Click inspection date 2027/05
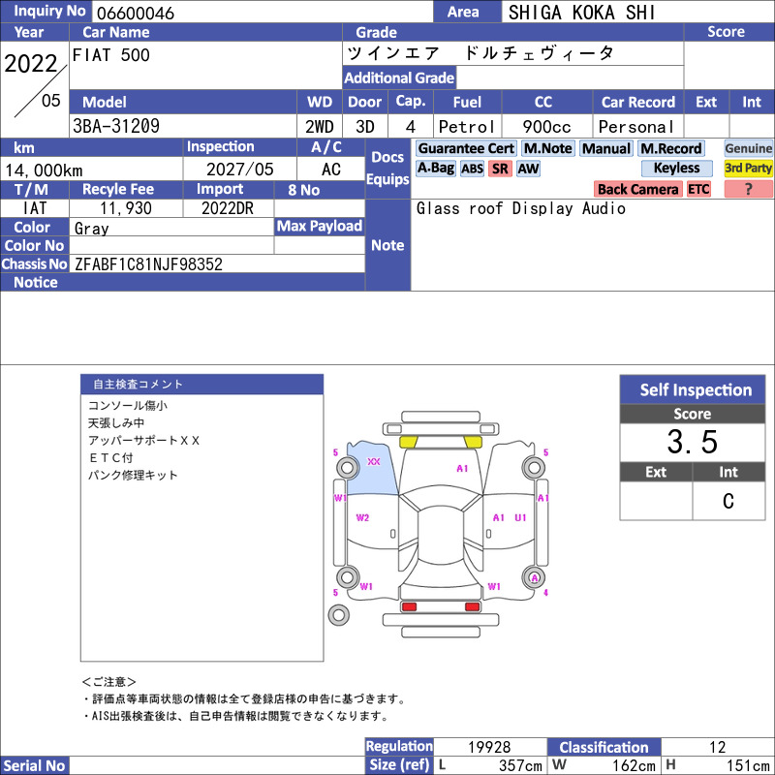 239,170
